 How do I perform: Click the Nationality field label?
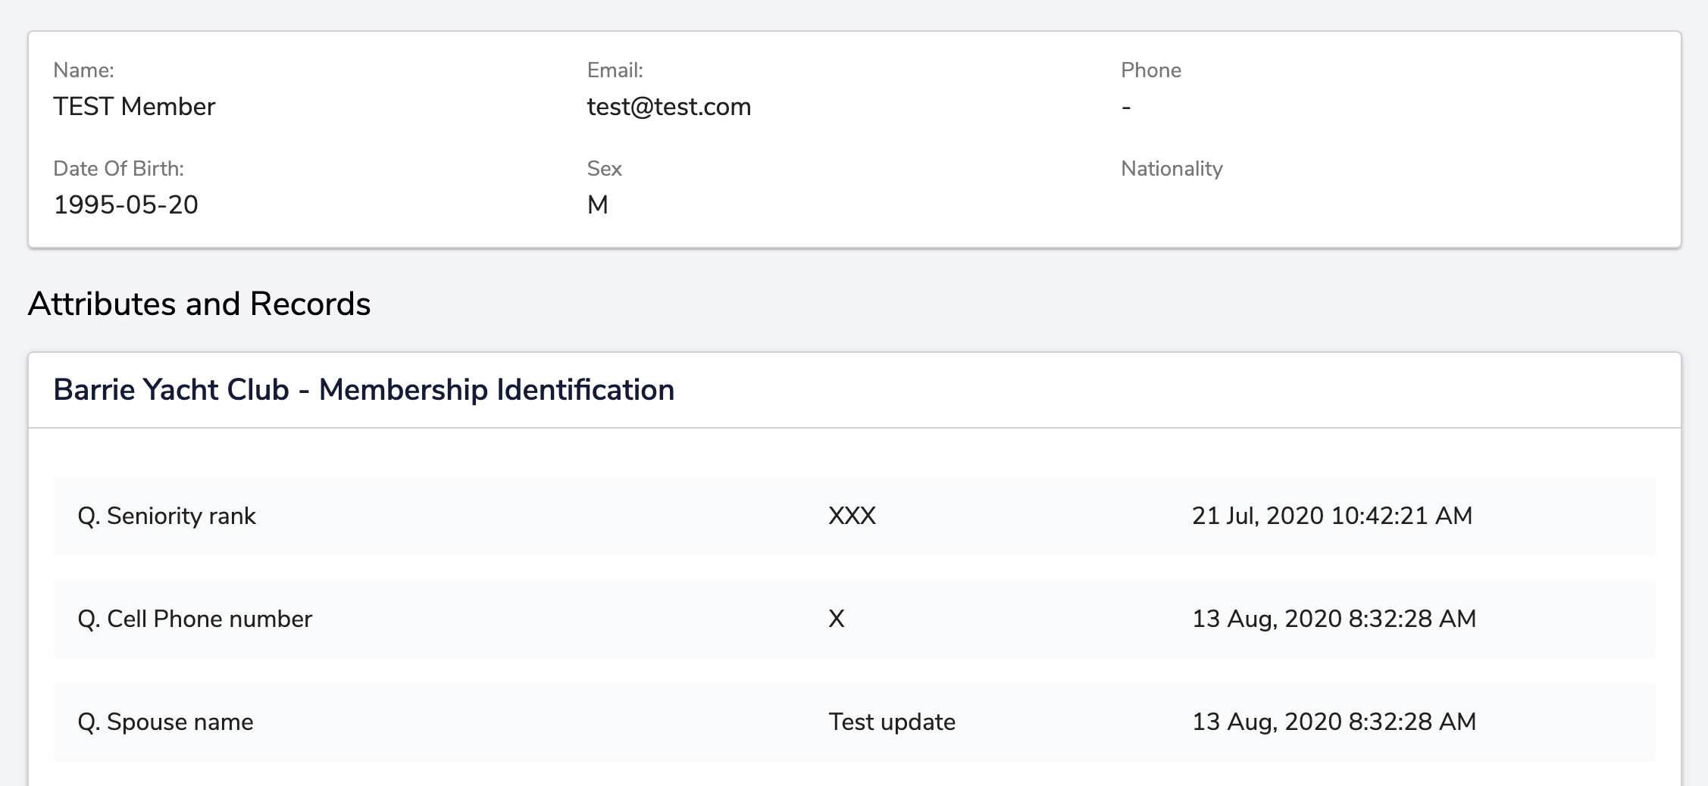coord(1171,169)
